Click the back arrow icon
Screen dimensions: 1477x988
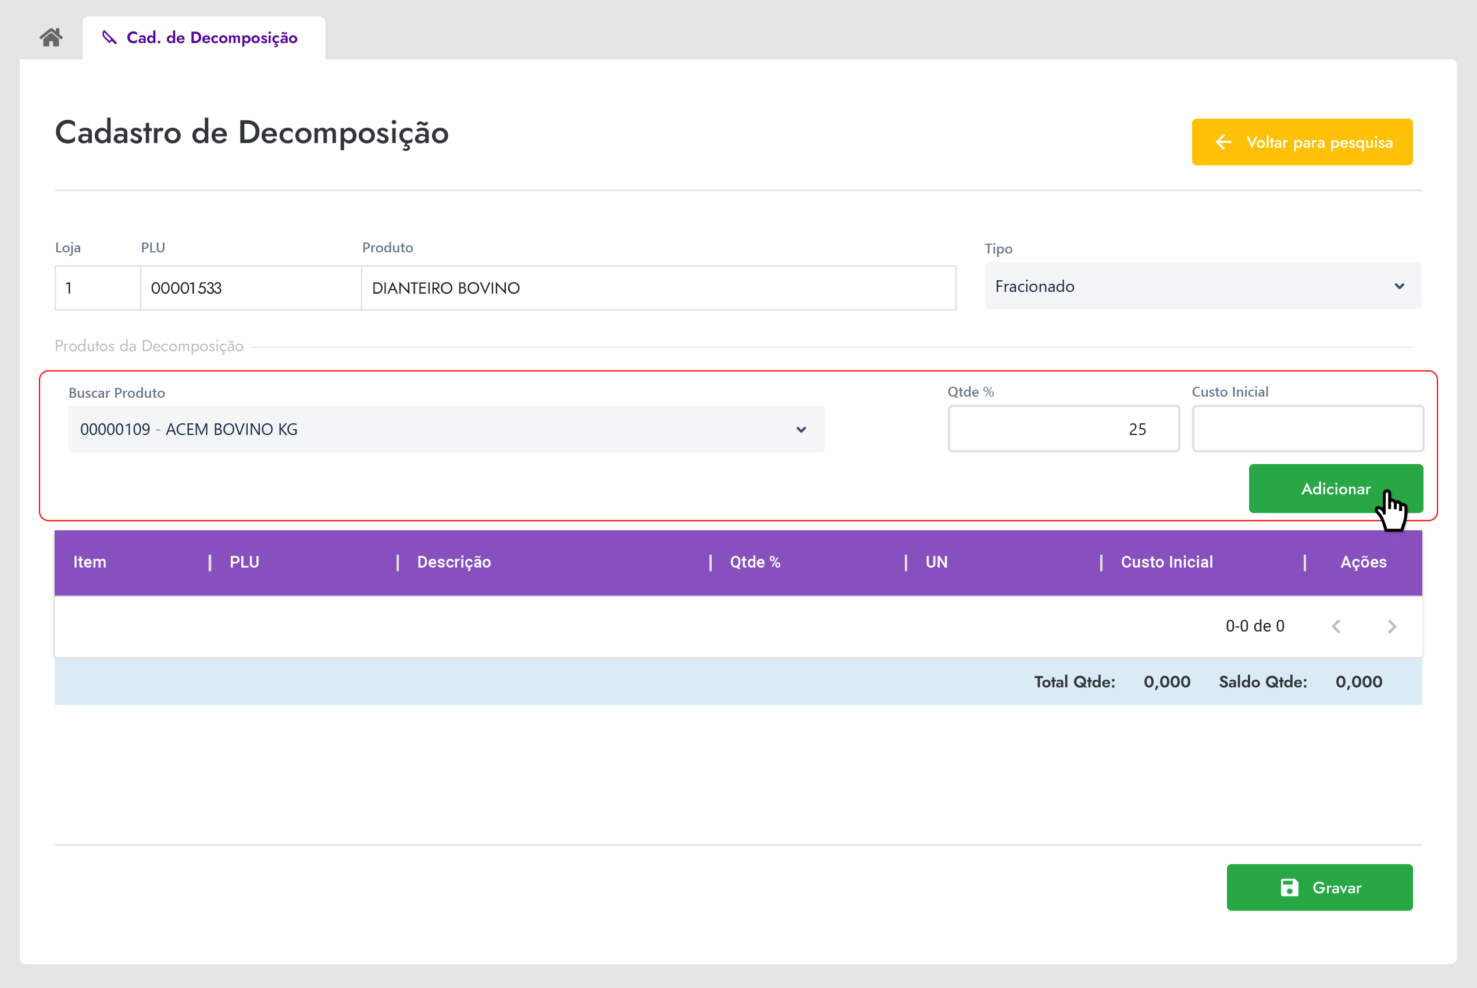point(1223,142)
